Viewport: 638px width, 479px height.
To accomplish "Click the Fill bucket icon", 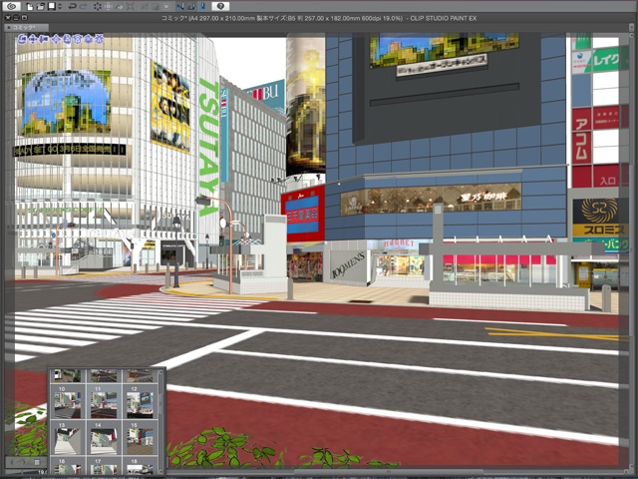I will [120, 7].
